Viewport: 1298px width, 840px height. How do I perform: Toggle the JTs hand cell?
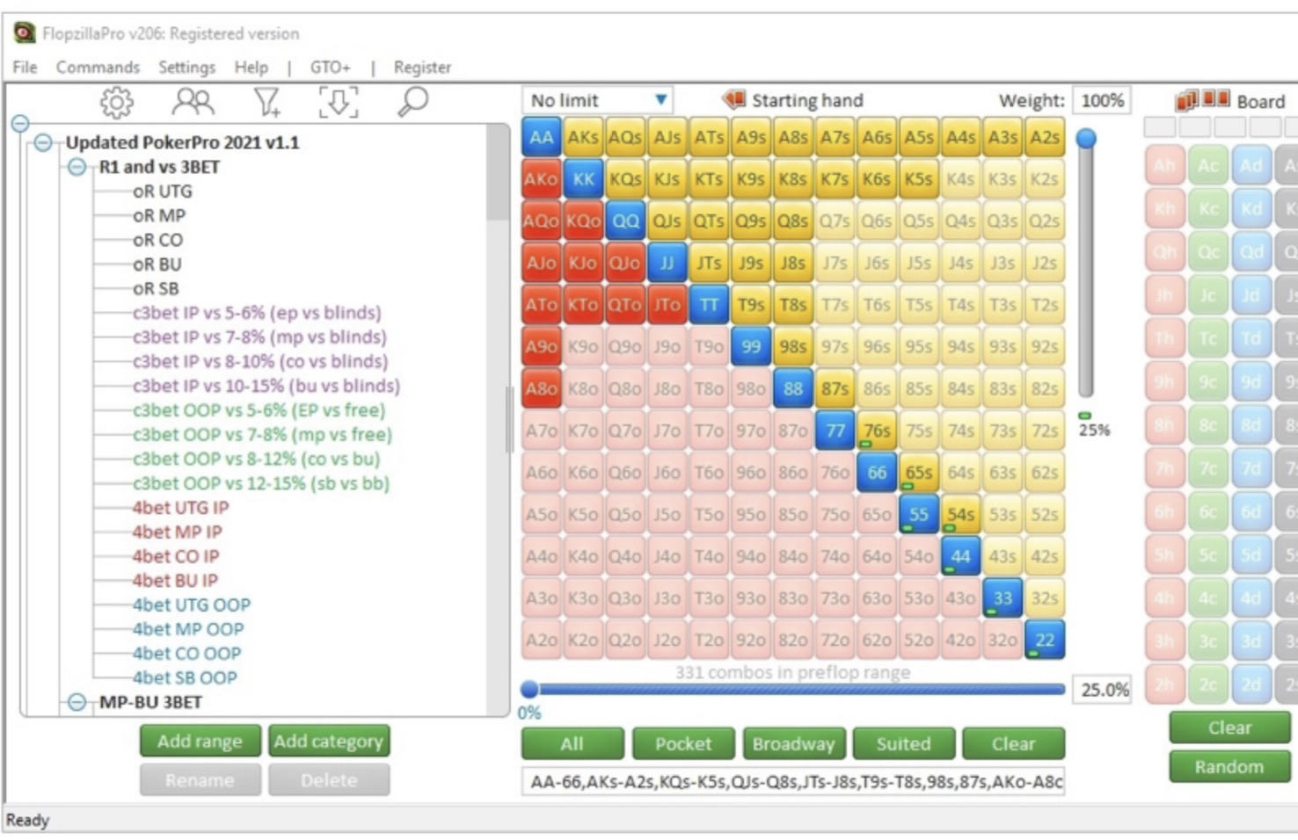tap(709, 263)
